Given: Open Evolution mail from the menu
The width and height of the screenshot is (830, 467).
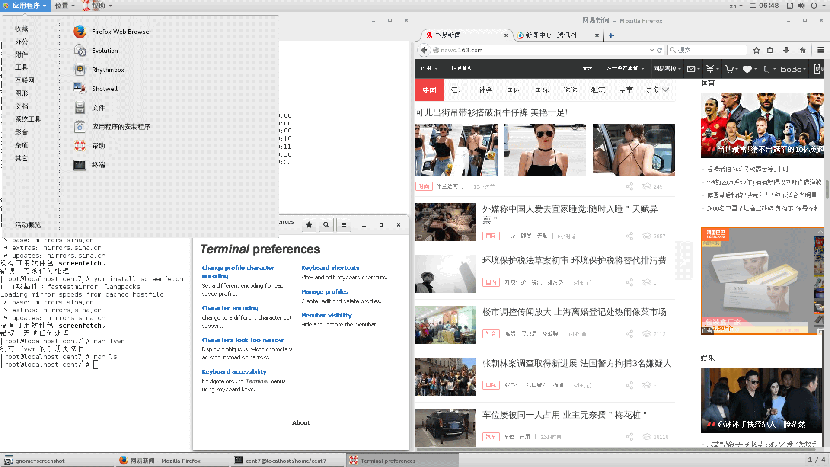Looking at the screenshot, I should tap(96, 51).
